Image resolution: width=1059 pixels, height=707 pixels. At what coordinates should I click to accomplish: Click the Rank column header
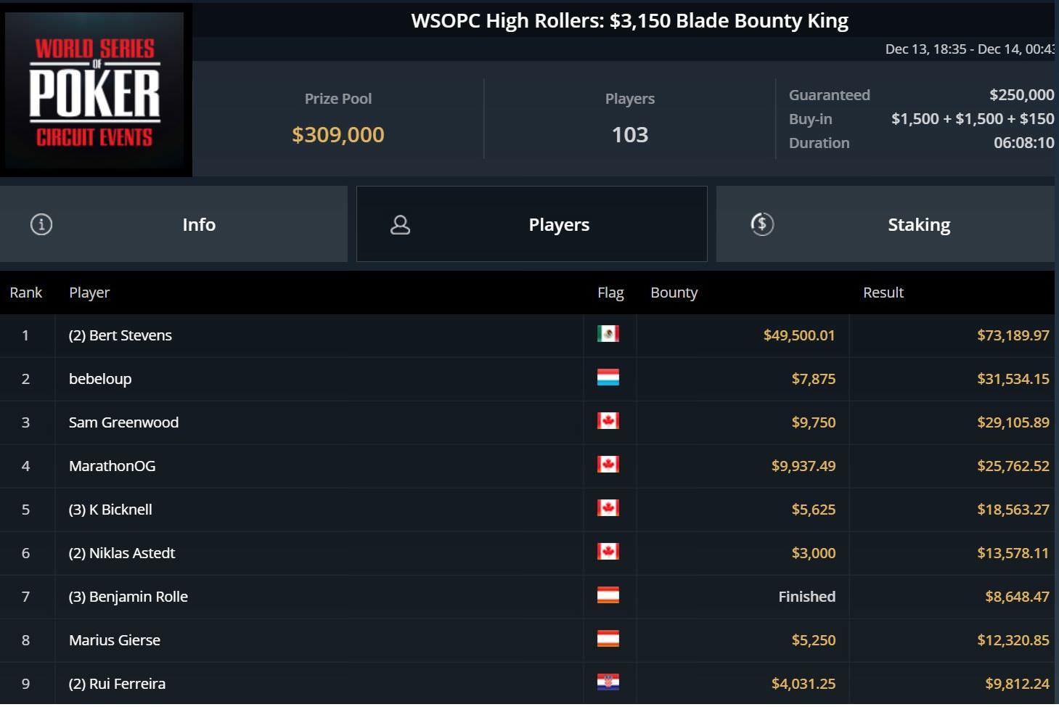click(x=26, y=293)
